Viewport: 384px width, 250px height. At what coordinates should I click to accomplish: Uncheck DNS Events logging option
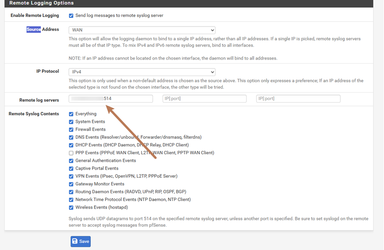pos(71,137)
